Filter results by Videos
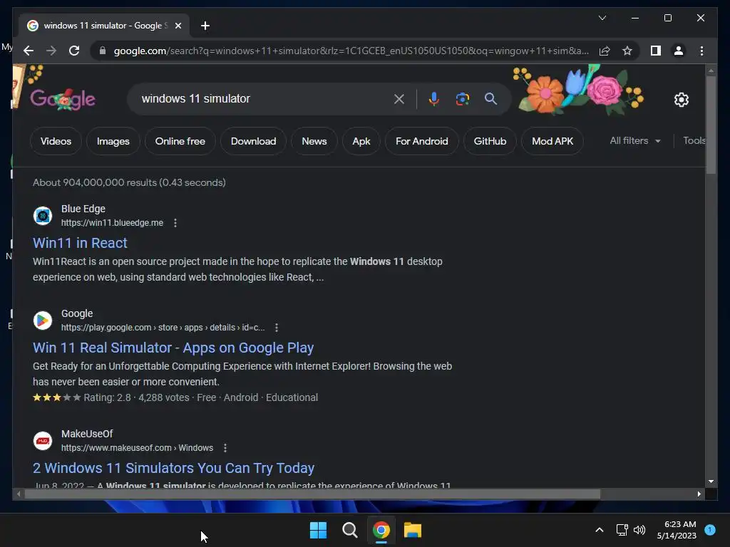Image resolution: width=730 pixels, height=547 pixels. 56,141
